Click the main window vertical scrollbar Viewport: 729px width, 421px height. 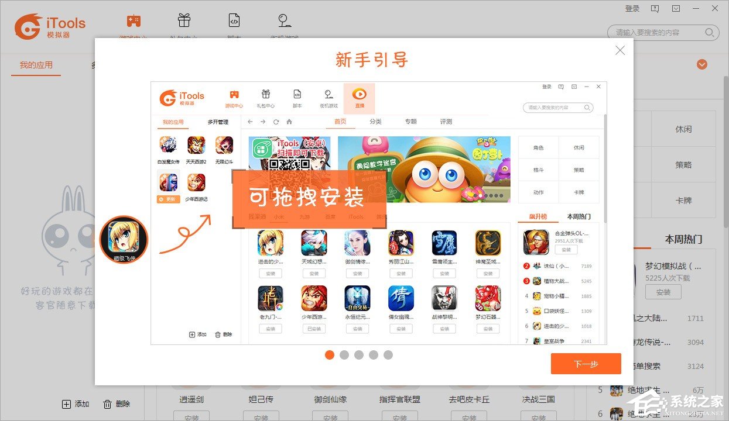tap(725, 152)
